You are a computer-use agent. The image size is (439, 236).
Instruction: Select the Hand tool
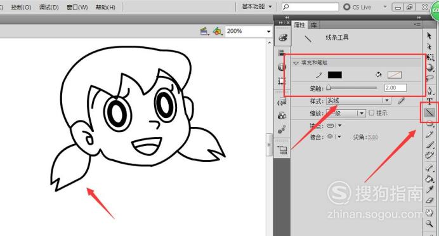[429, 213]
